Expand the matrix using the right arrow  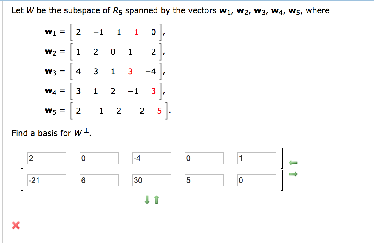(293, 174)
